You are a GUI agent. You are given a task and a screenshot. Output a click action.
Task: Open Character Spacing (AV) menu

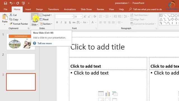[79, 22]
